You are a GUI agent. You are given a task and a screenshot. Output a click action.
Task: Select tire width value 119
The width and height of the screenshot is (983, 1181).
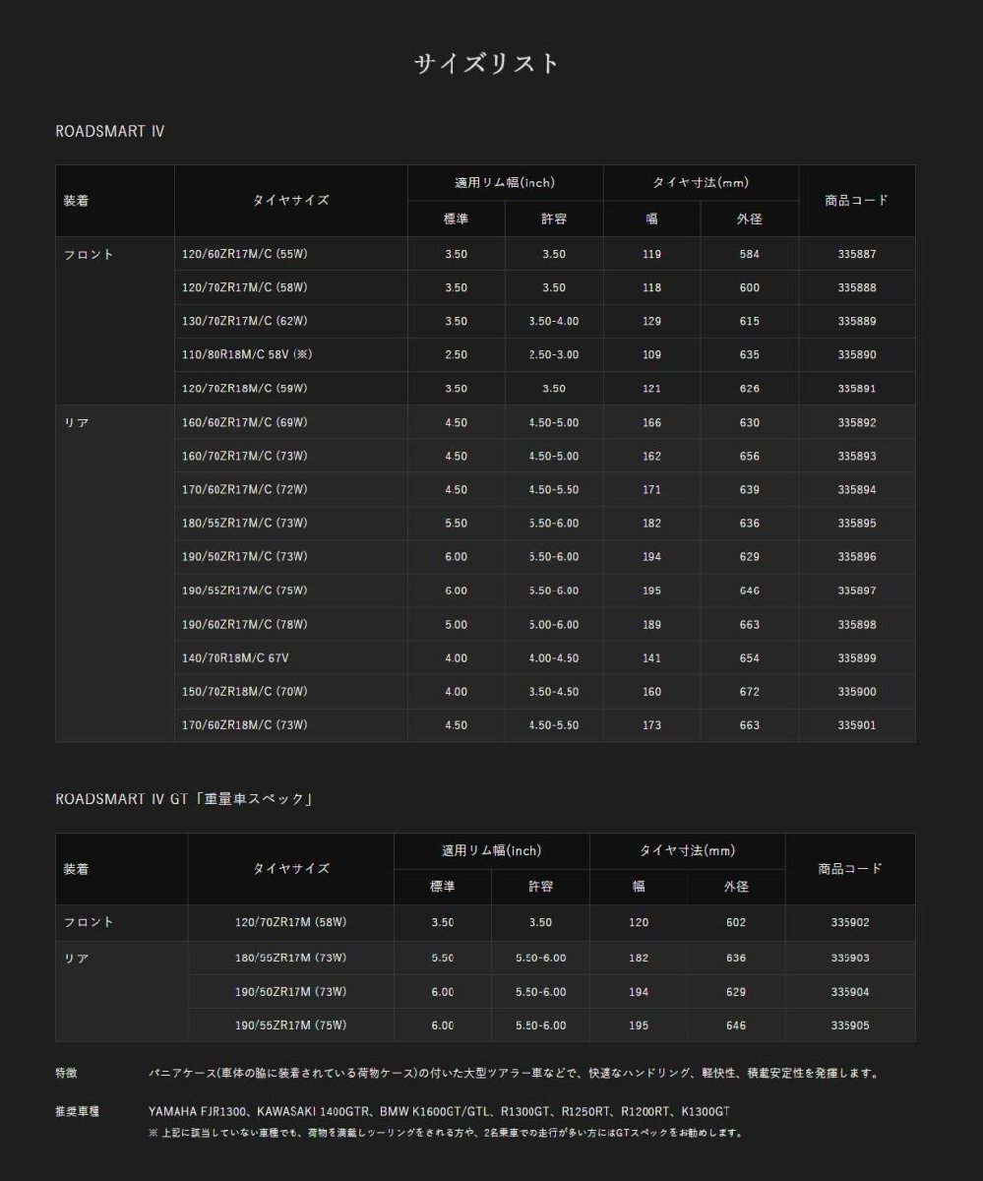click(x=651, y=254)
